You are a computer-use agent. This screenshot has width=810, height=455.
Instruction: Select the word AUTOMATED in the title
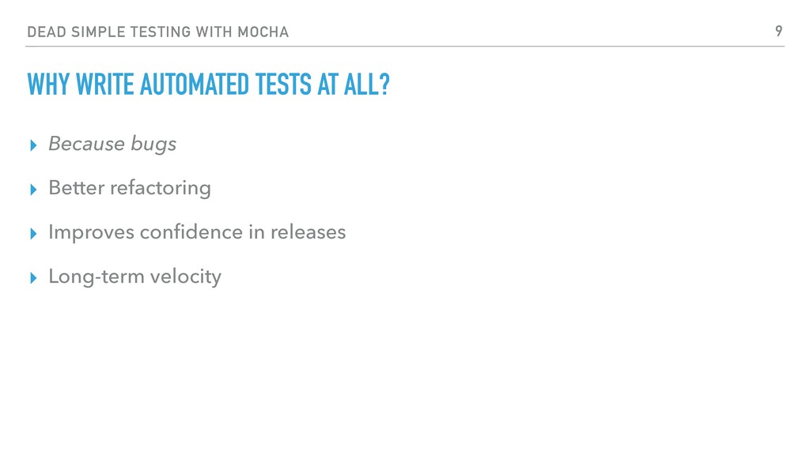point(195,85)
